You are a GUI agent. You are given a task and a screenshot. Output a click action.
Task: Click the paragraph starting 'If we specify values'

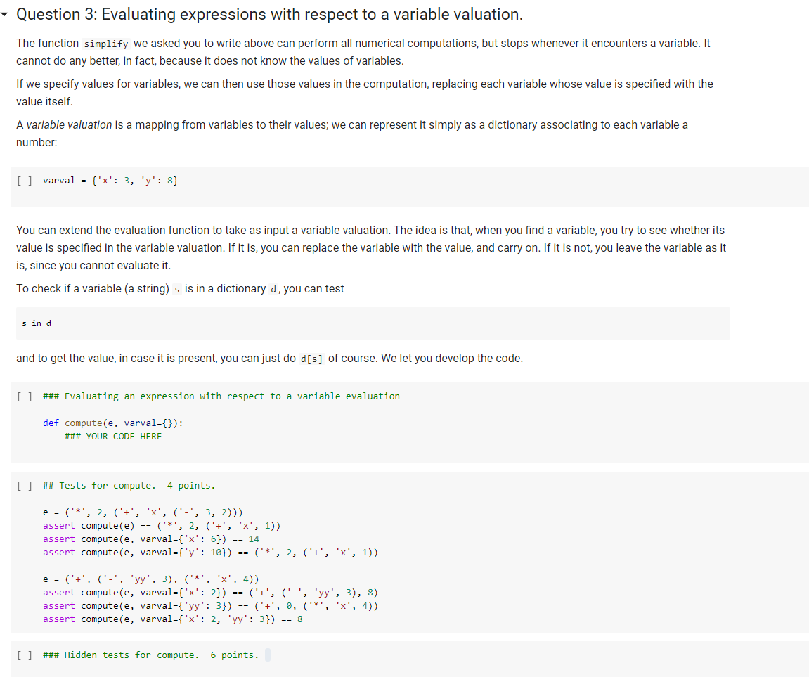[365, 93]
